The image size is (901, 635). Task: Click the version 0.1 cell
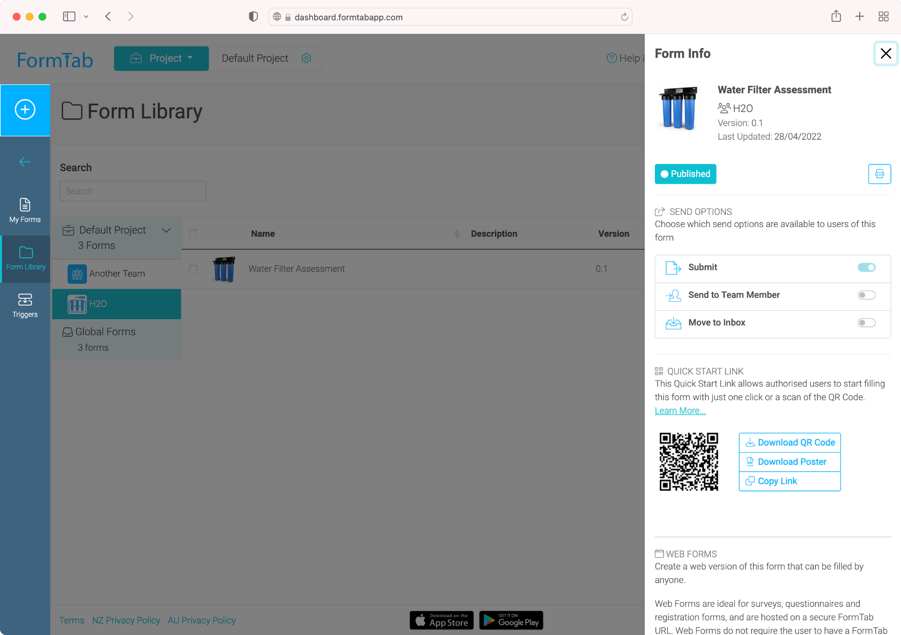(601, 269)
